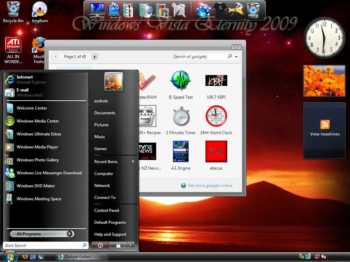
Task: Open the recycle bin icon in the dock
Action: 253,10
